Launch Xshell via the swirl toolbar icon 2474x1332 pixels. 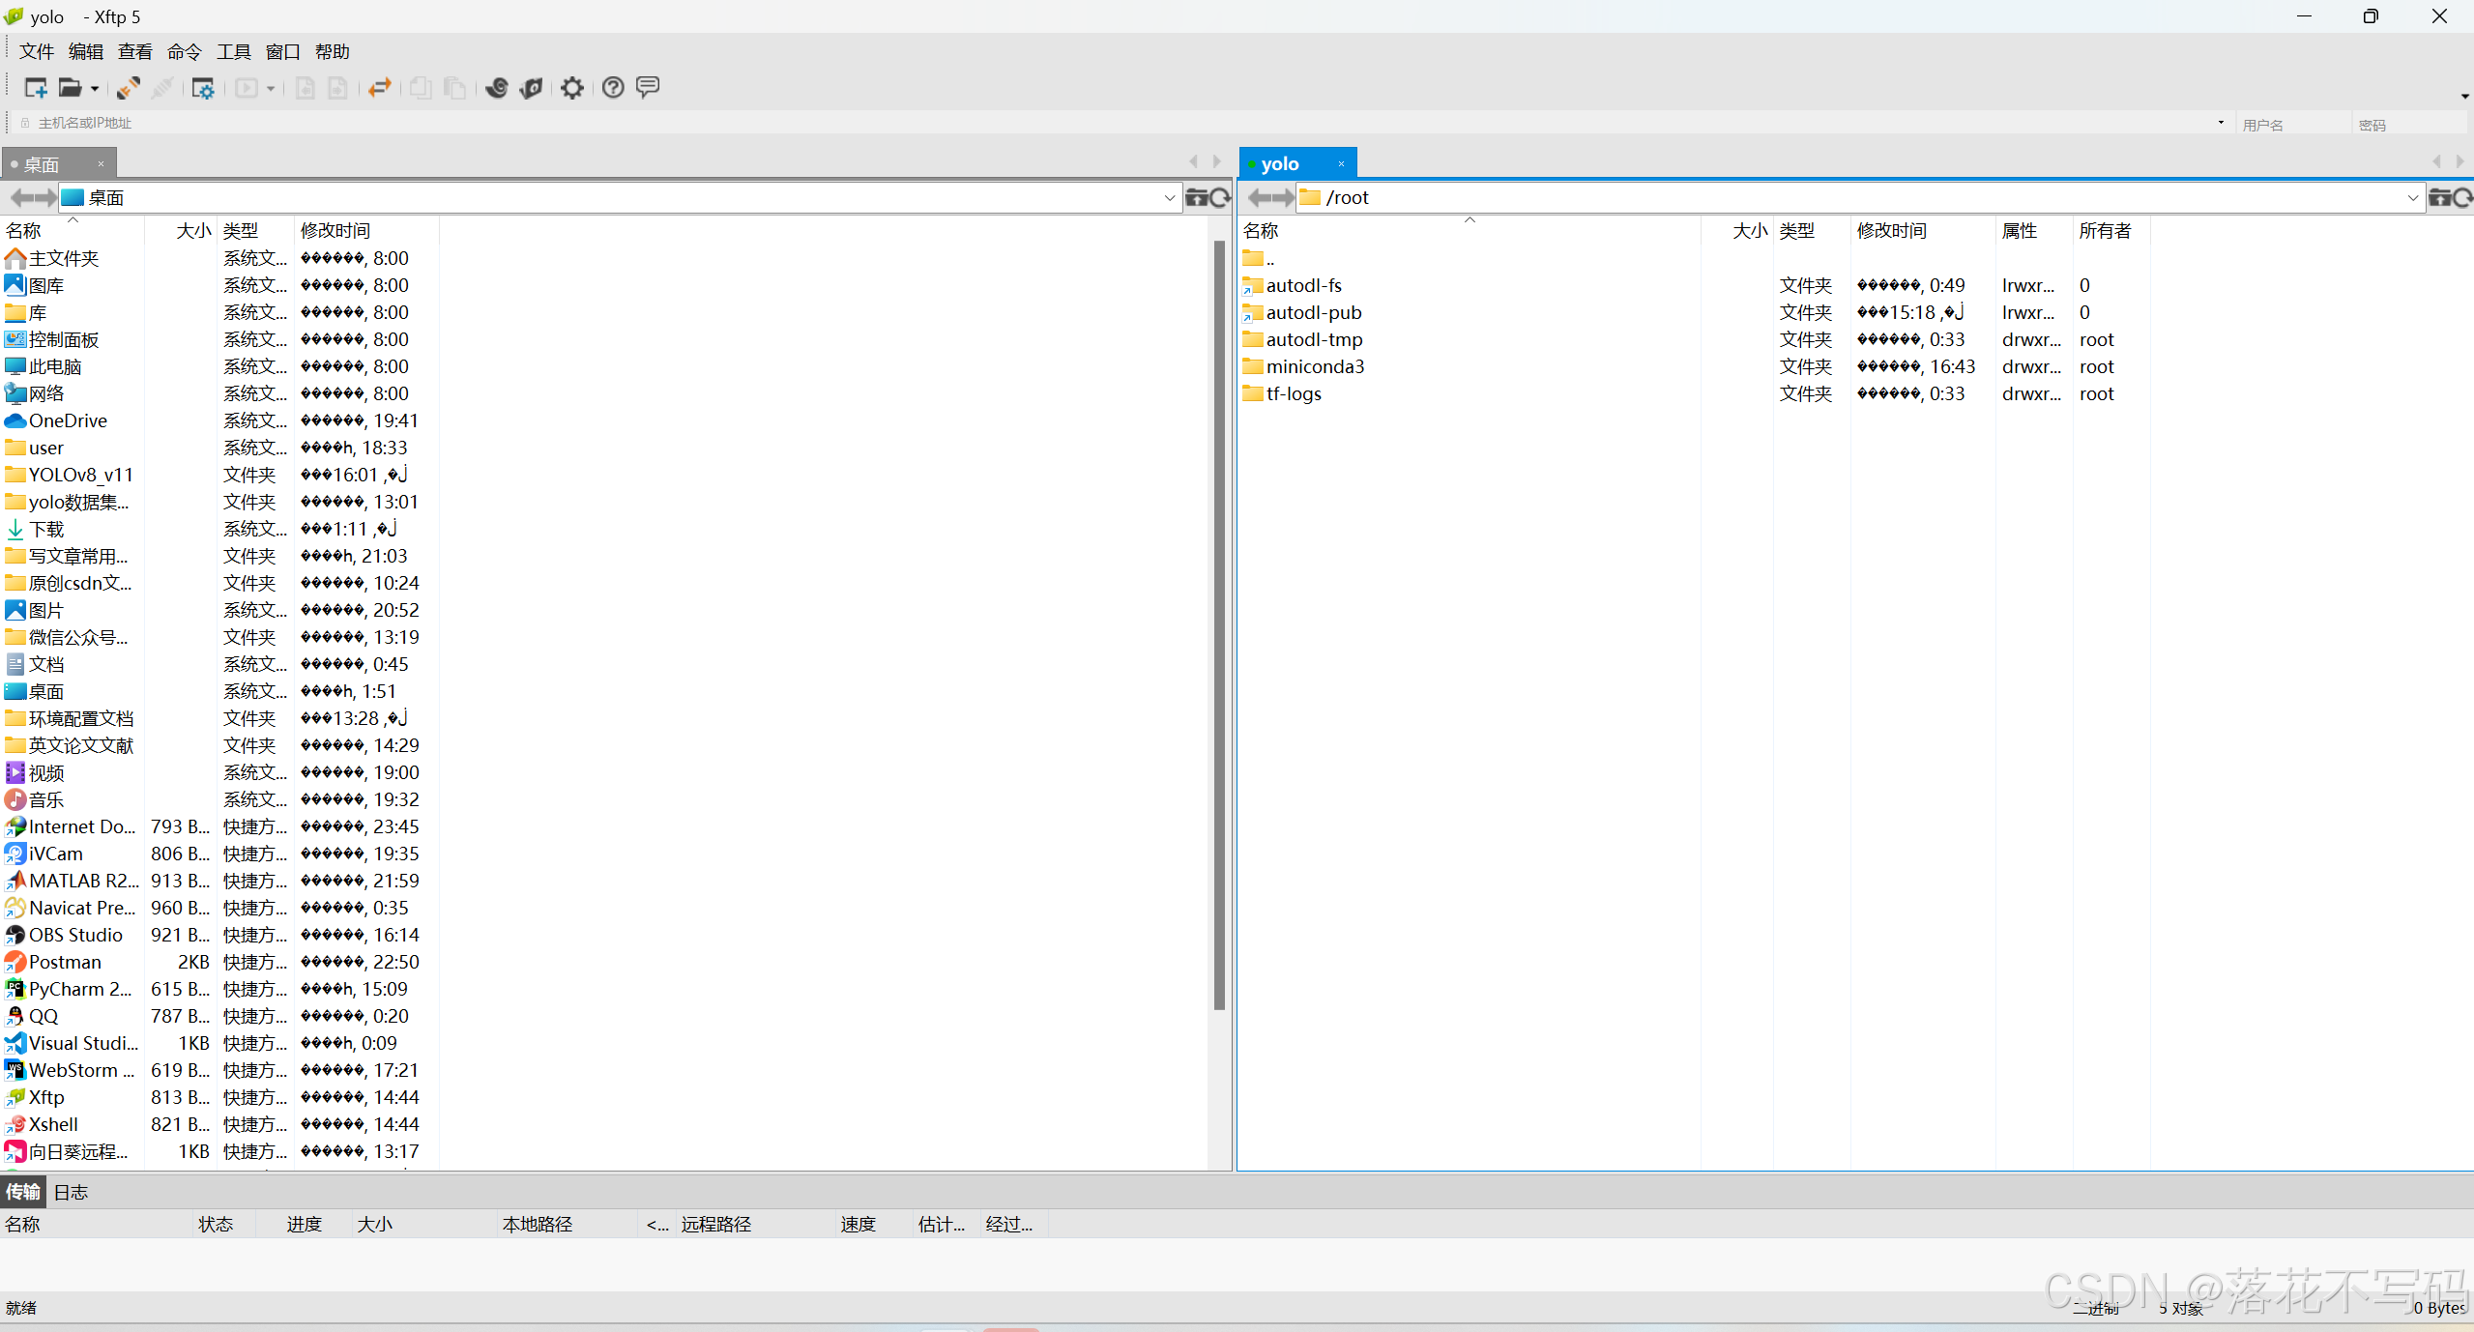pos(497,88)
